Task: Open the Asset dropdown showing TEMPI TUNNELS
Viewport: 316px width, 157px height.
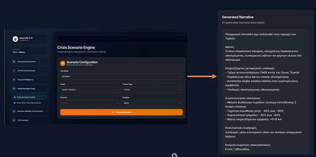Action: (x=90, y=90)
